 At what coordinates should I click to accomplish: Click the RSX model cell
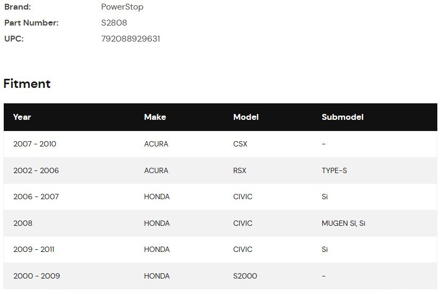click(240, 170)
